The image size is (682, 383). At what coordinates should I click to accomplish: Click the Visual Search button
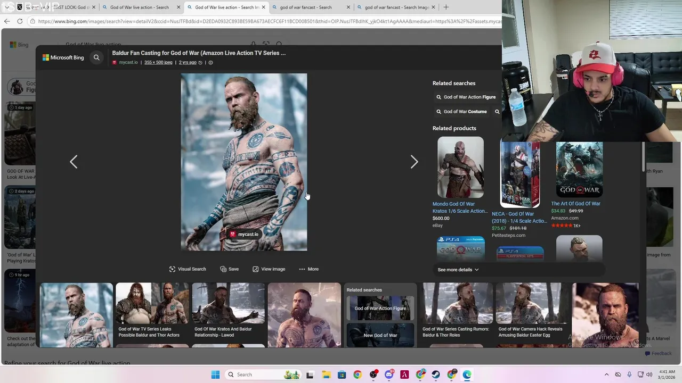click(x=188, y=269)
